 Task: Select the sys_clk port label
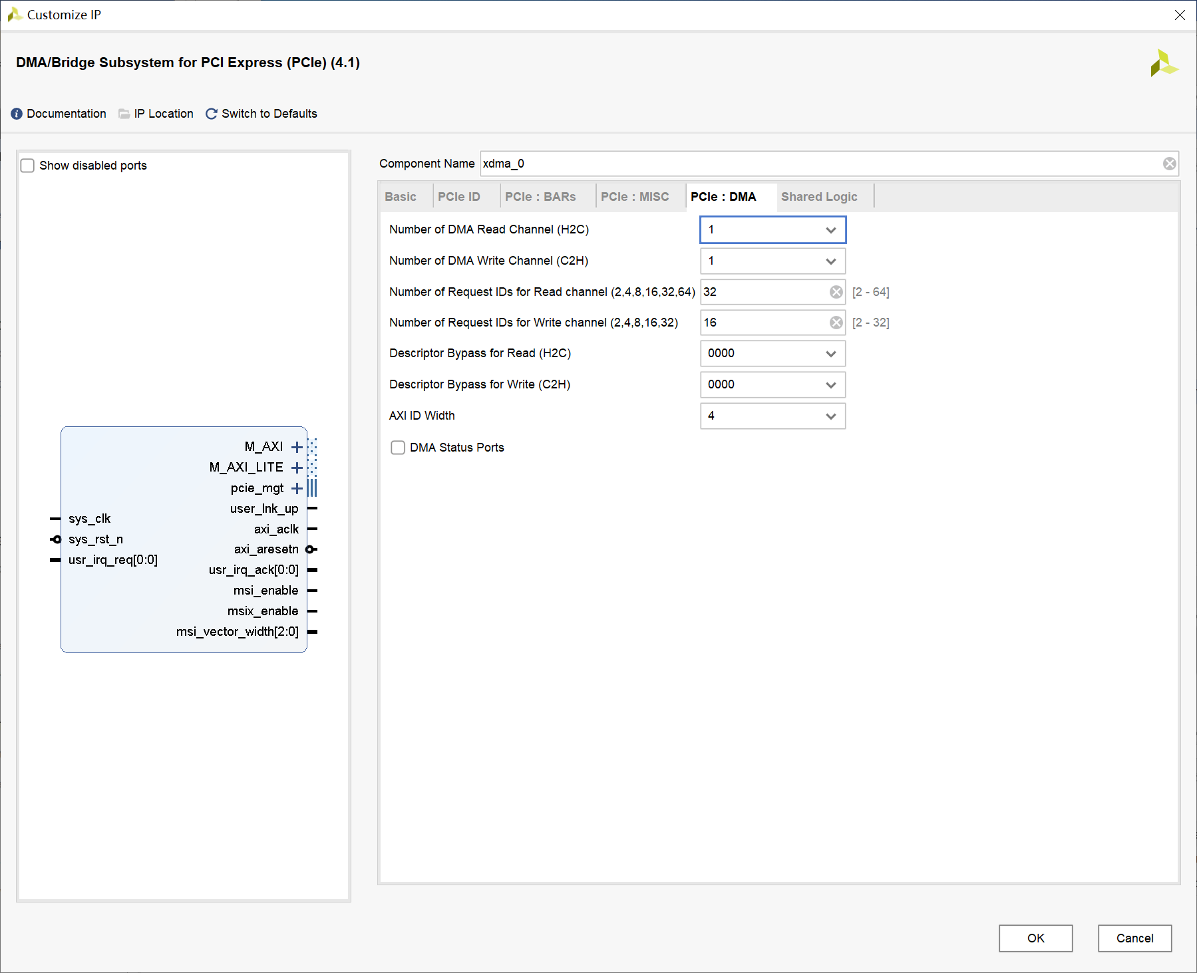tap(89, 519)
